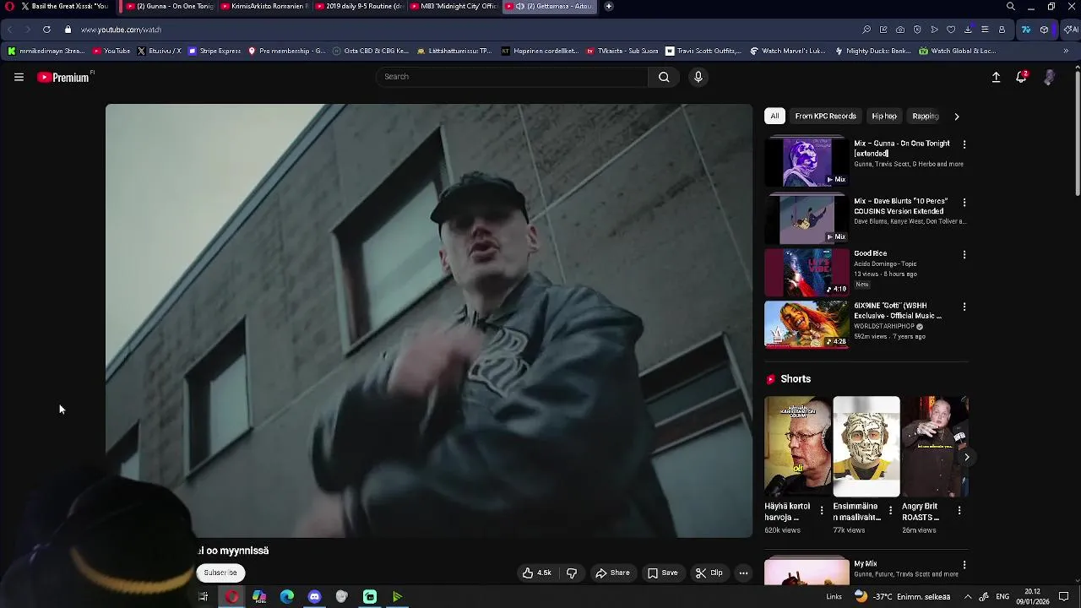
Task: Show more bookmarks with the double chevron
Action: pyautogui.click(x=1066, y=51)
